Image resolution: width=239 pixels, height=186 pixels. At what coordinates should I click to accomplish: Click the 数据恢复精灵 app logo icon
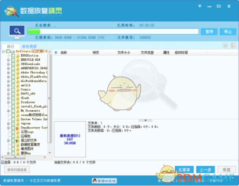click(x=12, y=12)
